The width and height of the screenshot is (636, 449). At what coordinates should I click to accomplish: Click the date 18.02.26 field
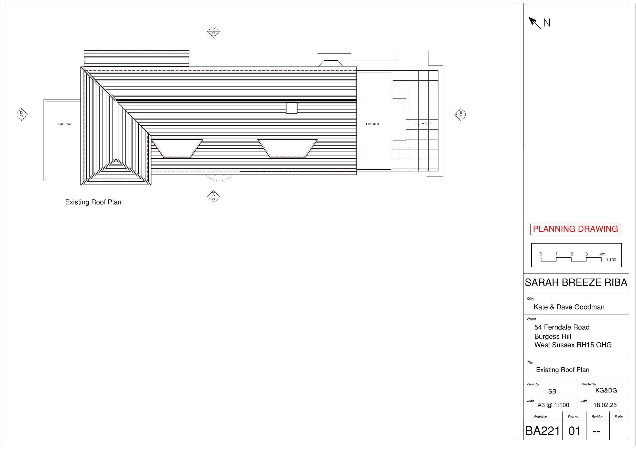(x=605, y=405)
